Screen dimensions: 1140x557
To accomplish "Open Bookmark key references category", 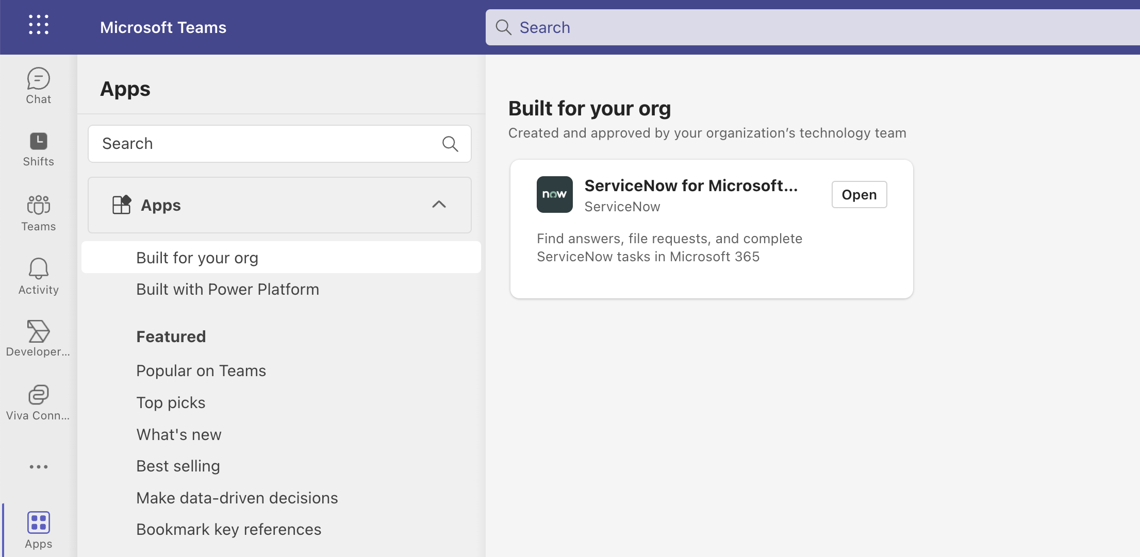I will [x=229, y=529].
